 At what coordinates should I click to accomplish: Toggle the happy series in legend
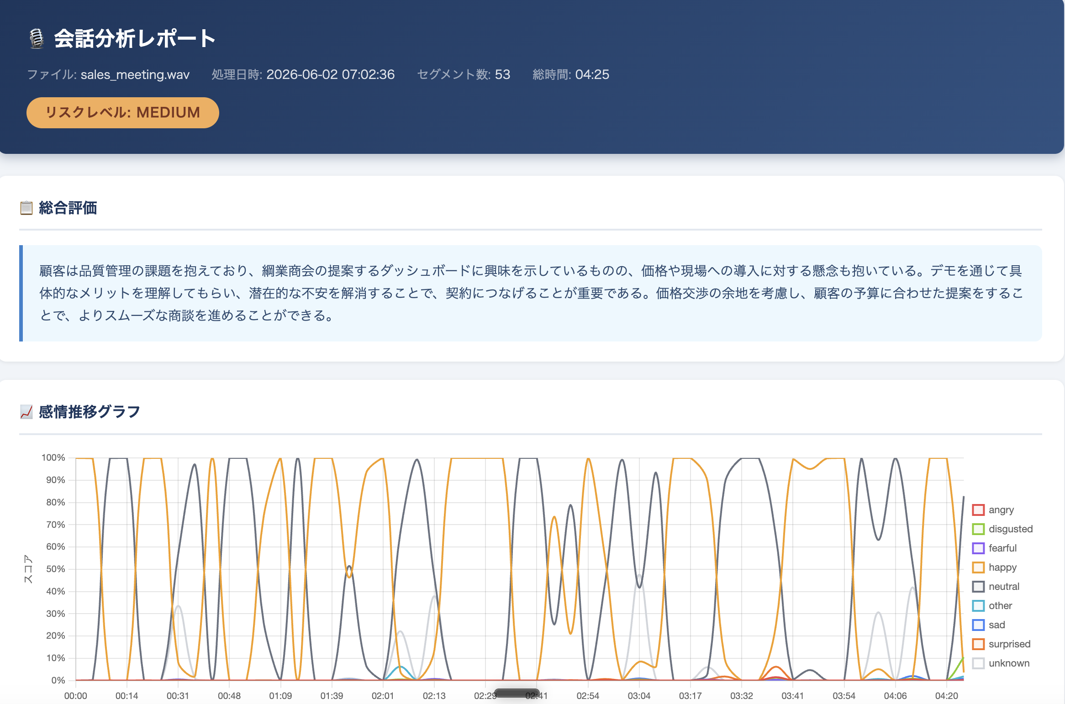click(x=994, y=567)
